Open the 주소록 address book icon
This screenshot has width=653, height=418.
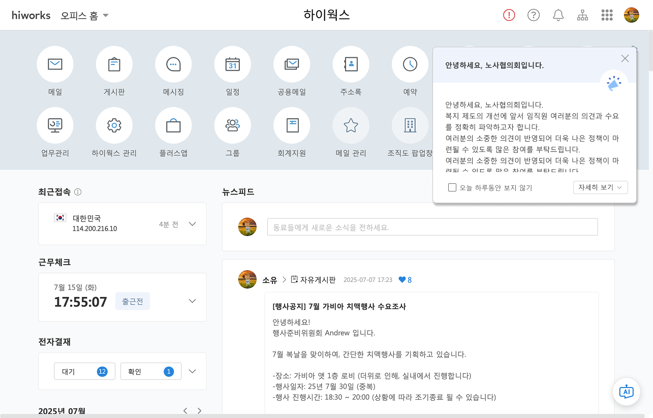pyautogui.click(x=351, y=64)
